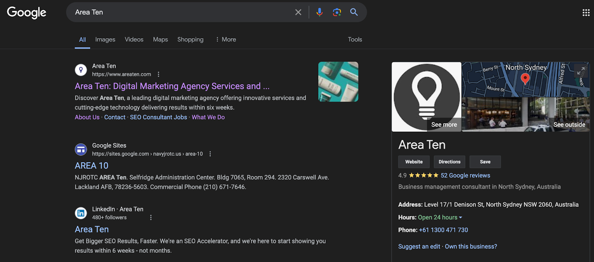Switch to the Videos tab

134,39
